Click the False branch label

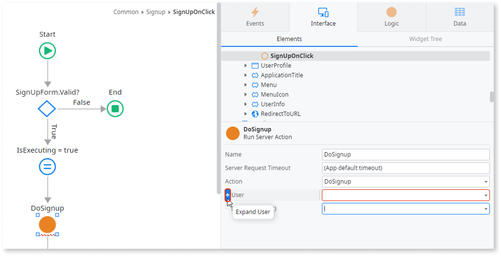pyautogui.click(x=81, y=103)
